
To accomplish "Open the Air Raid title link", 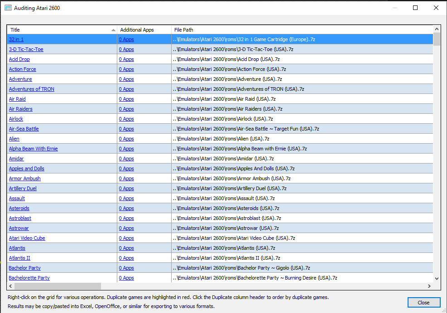I will click(x=17, y=99).
